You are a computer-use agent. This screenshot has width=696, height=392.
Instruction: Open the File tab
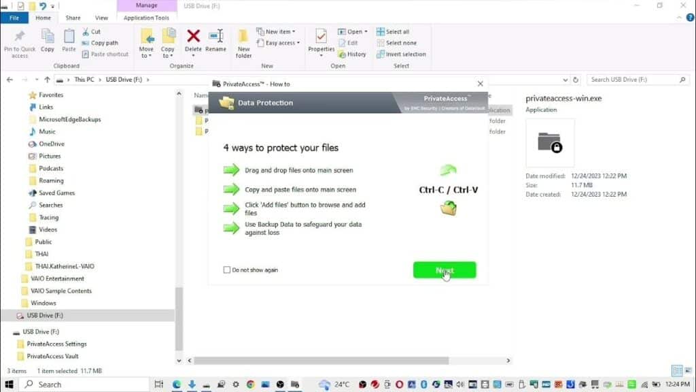(14, 18)
